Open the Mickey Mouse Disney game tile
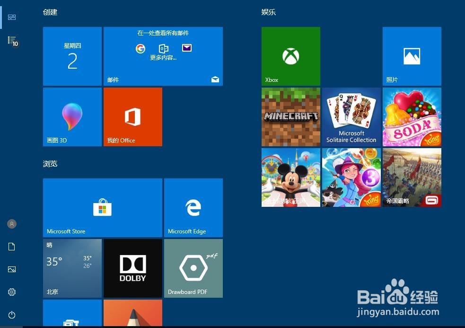This screenshot has height=328, width=465. [x=291, y=177]
